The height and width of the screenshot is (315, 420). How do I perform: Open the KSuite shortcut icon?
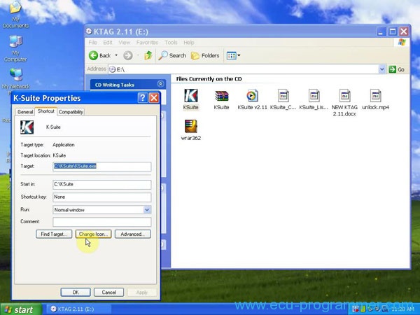(x=190, y=96)
